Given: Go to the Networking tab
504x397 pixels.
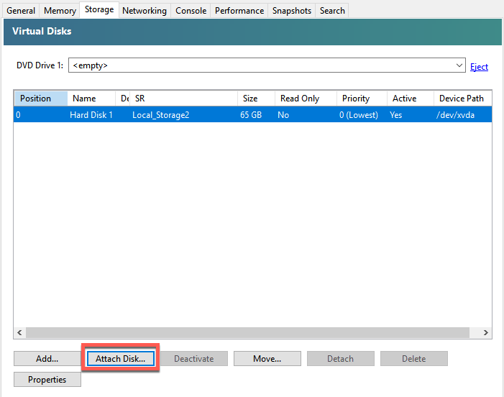Looking at the screenshot, I should tap(145, 11).
